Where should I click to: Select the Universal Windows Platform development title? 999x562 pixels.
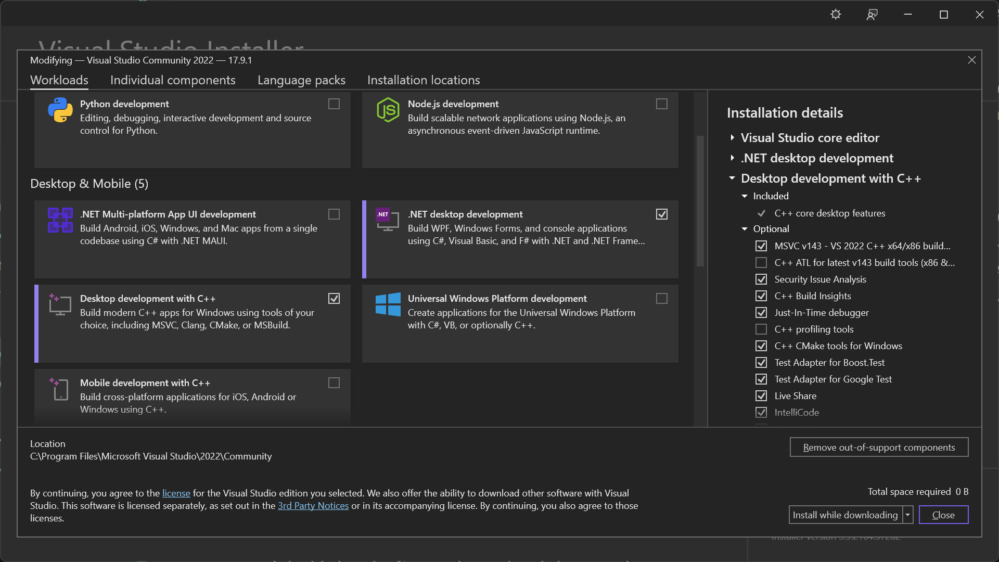coord(497,299)
